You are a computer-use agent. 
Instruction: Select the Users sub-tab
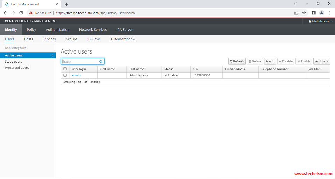tap(9, 39)
